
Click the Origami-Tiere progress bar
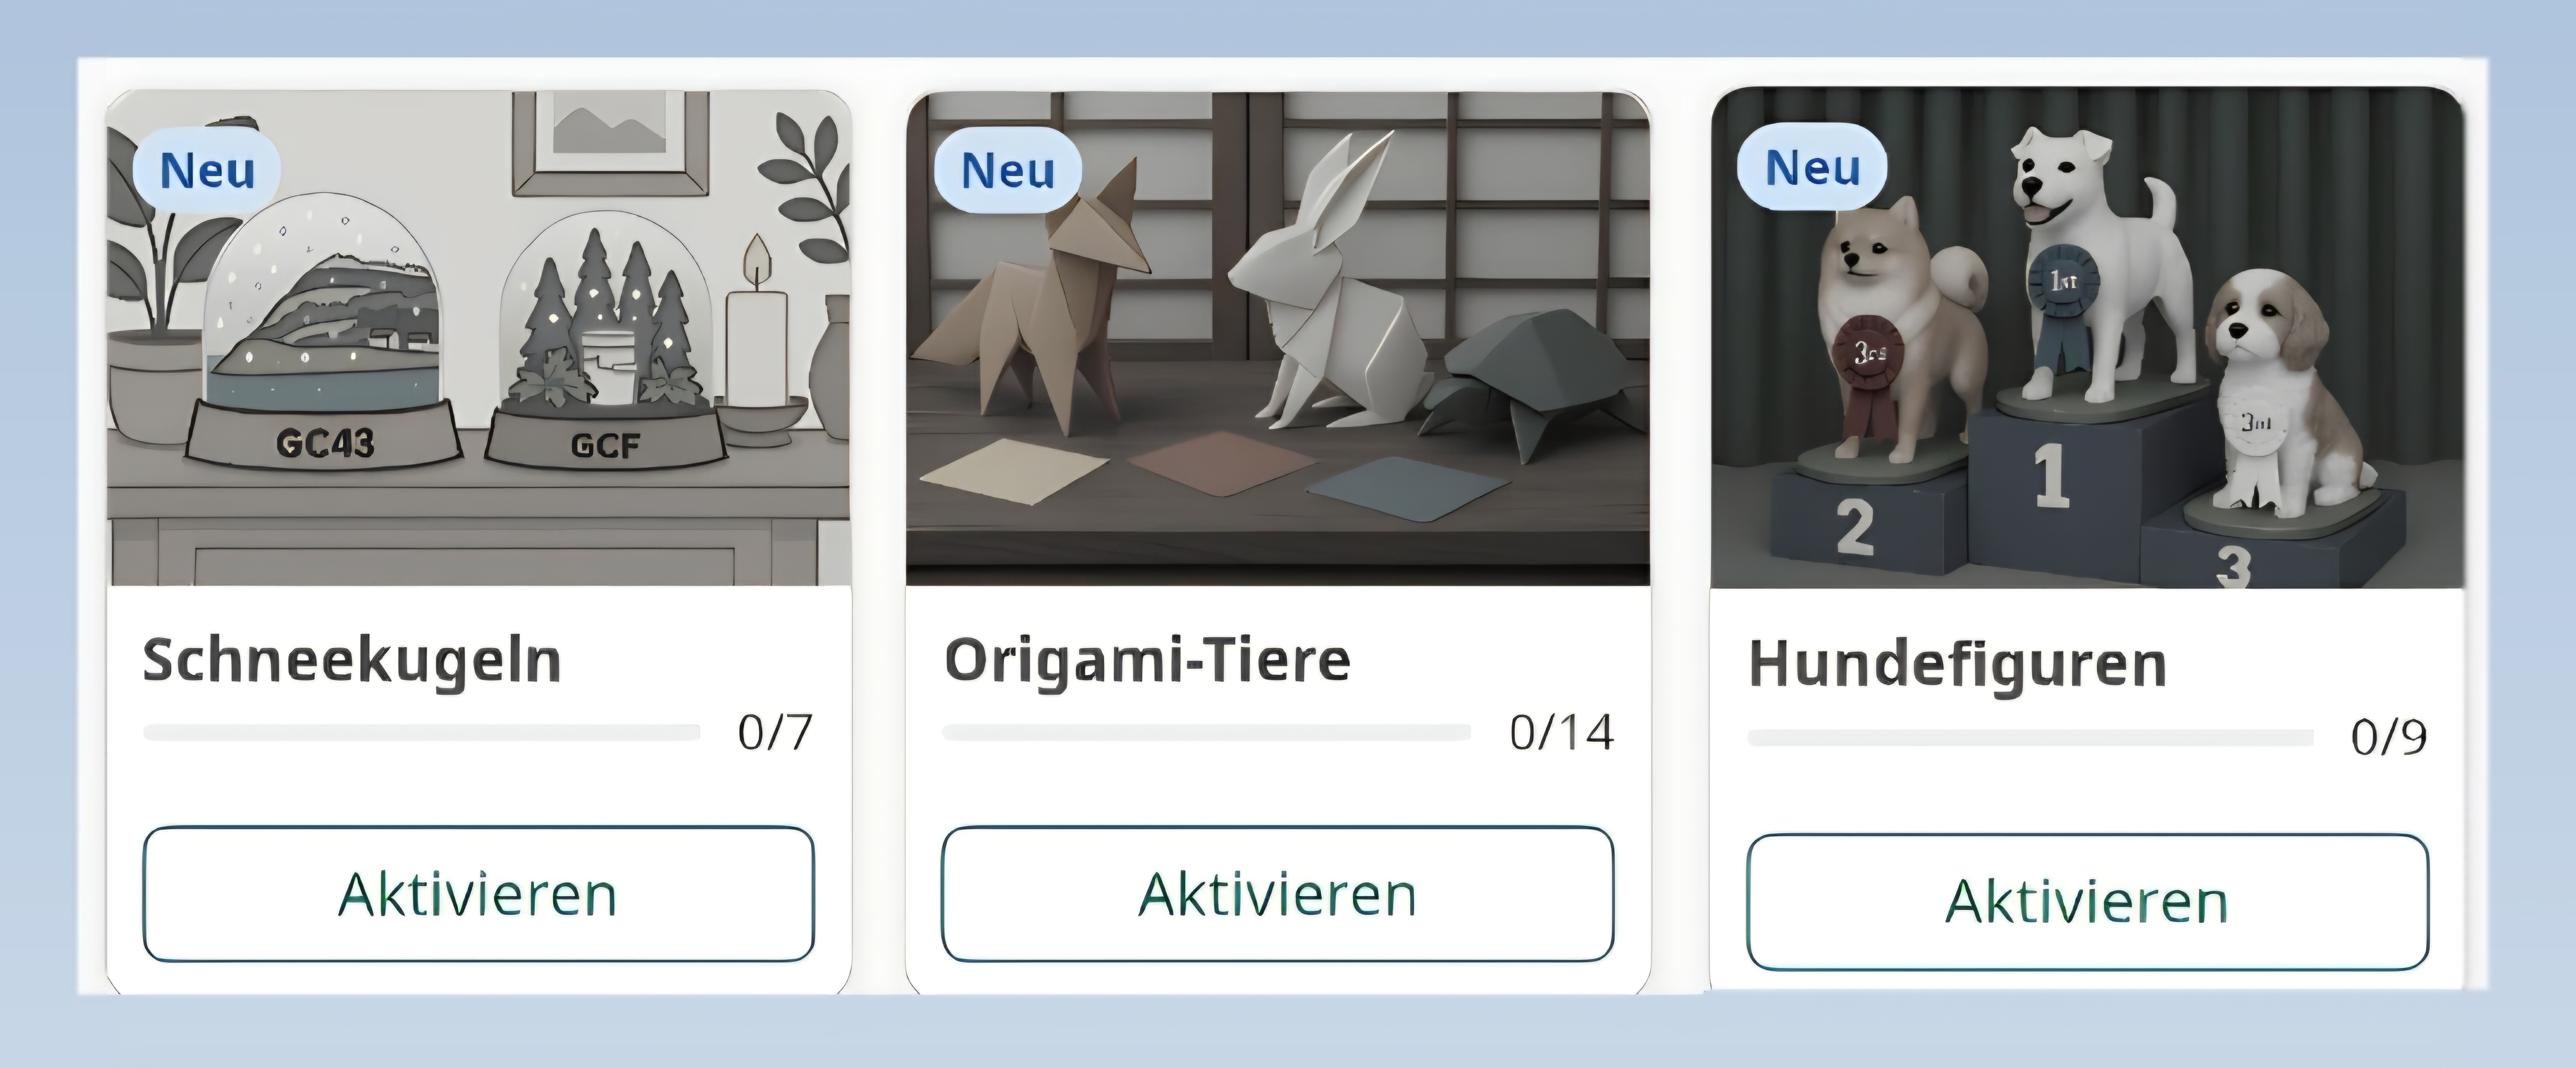1206,733
